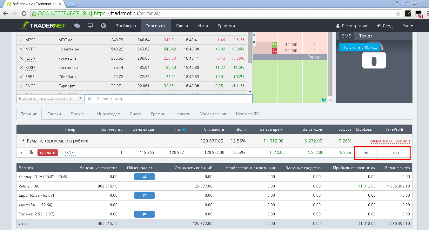
Task: Open Трейдеры in the top menu
Action: pos(126,26)
